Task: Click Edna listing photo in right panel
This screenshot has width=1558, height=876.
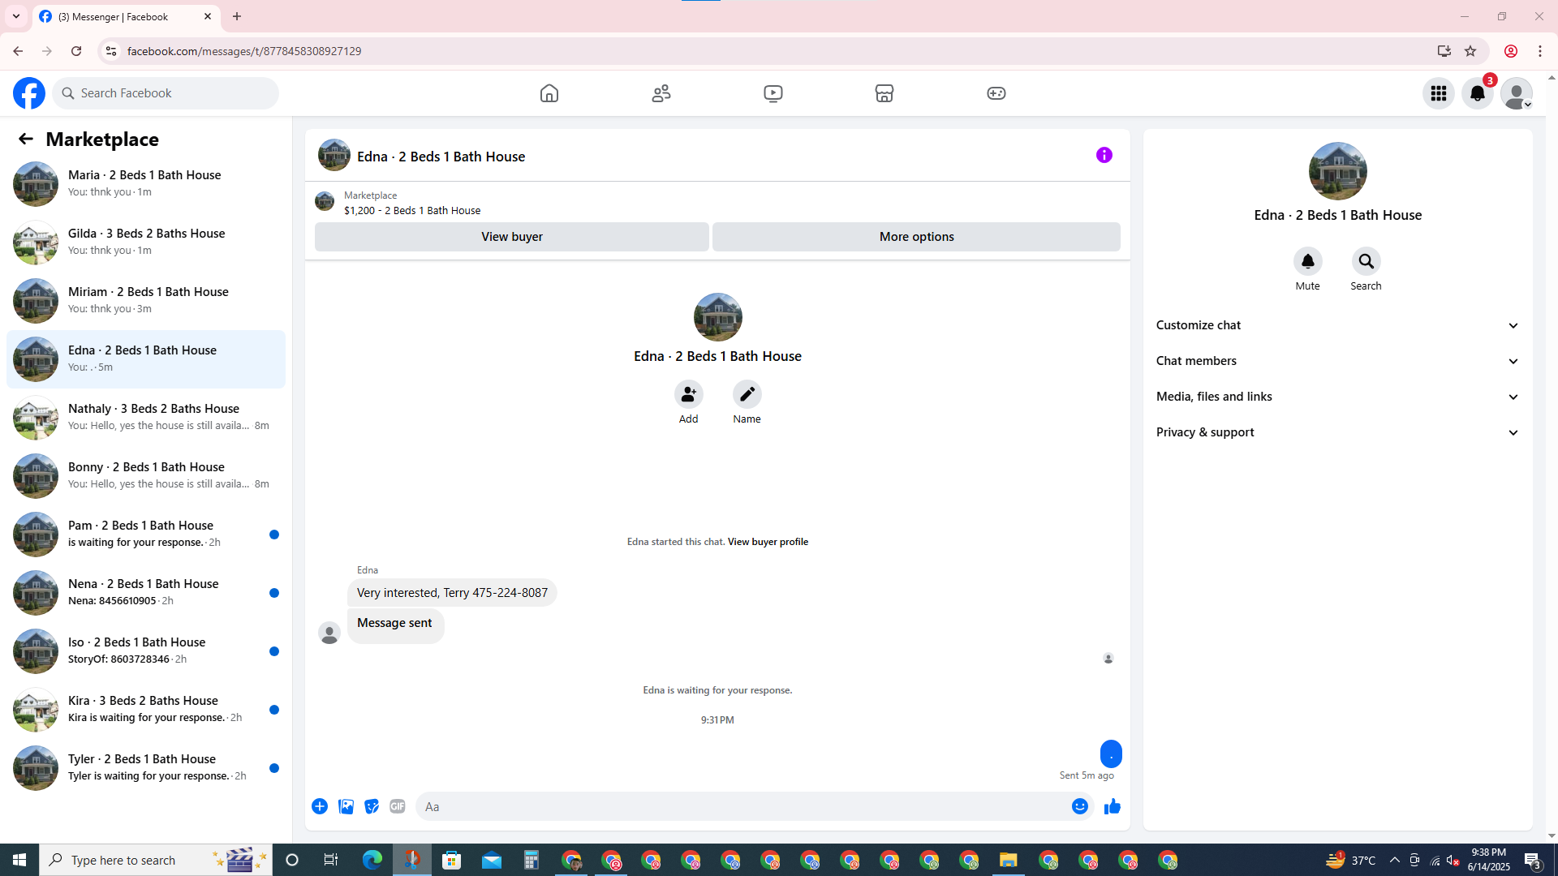Action: point(1338,171)
